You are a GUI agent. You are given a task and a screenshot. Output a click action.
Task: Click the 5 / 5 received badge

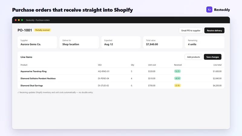click(x=177, y=71)
